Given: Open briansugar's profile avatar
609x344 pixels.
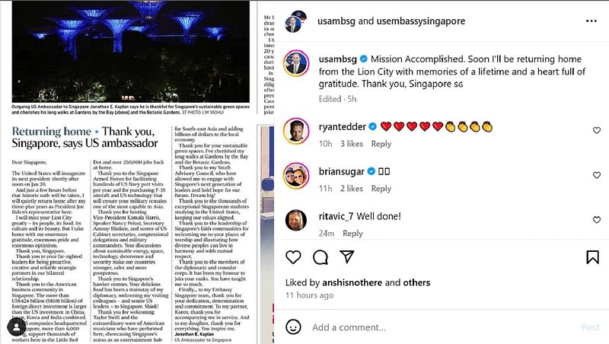Looking at the screenshot, I should point(296,176).
